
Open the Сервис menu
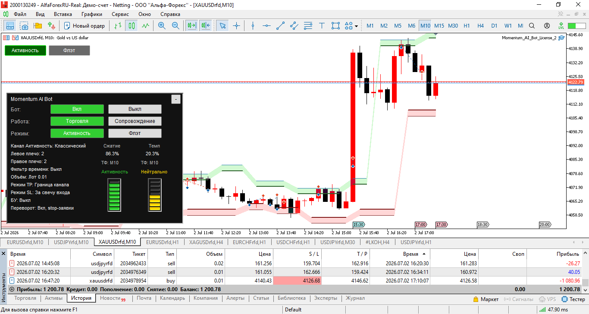(x=120, y=14)
